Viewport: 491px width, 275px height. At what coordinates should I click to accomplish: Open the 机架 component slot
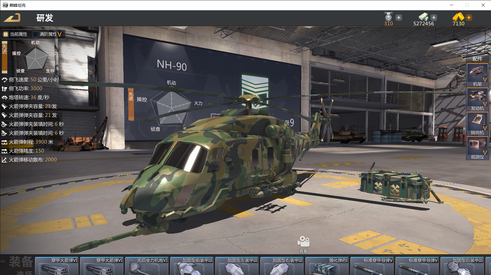pos(477,75)
